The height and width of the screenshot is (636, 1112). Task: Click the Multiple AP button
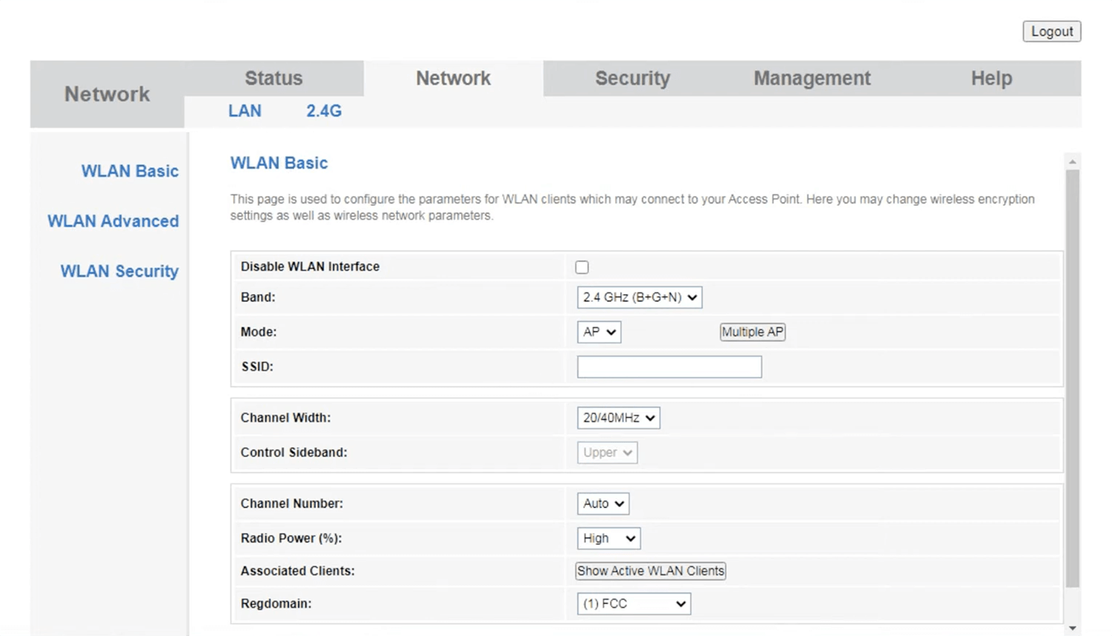point(752,332)
